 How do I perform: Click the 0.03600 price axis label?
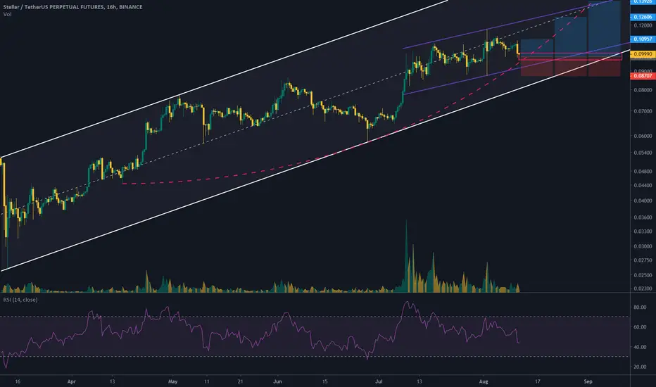(643, 217)
